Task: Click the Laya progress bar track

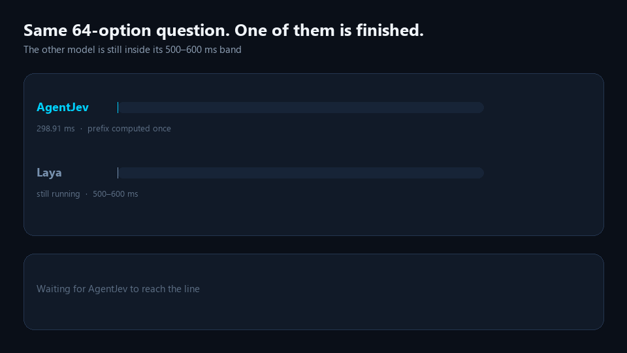Action: coord(300,173)
